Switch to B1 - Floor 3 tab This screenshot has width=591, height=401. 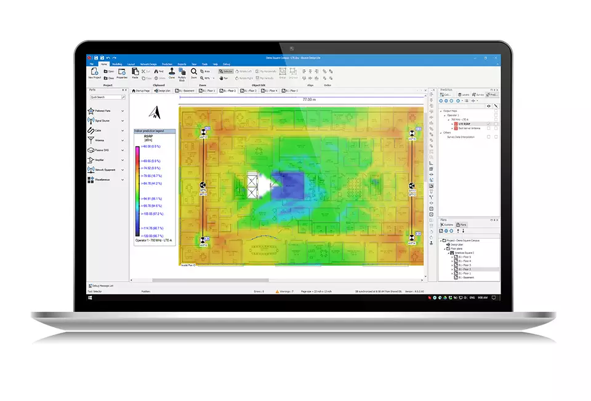click(x=248, y=91)
